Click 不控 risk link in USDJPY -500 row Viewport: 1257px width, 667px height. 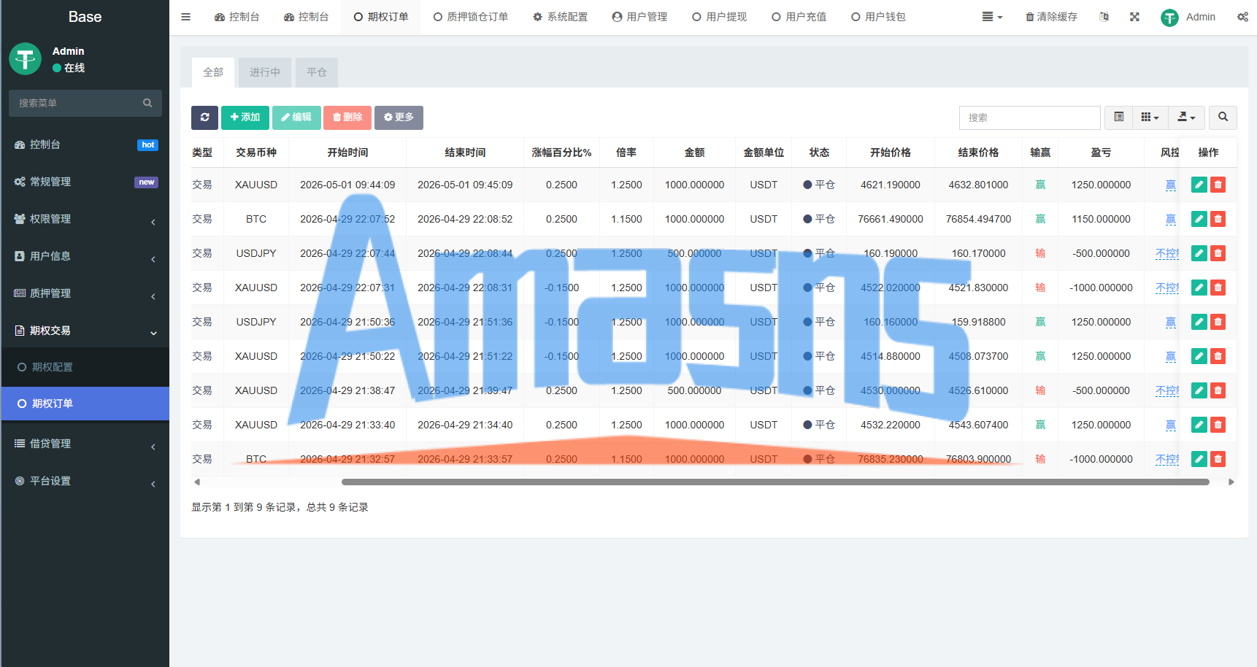click(x=1167, y=253)
